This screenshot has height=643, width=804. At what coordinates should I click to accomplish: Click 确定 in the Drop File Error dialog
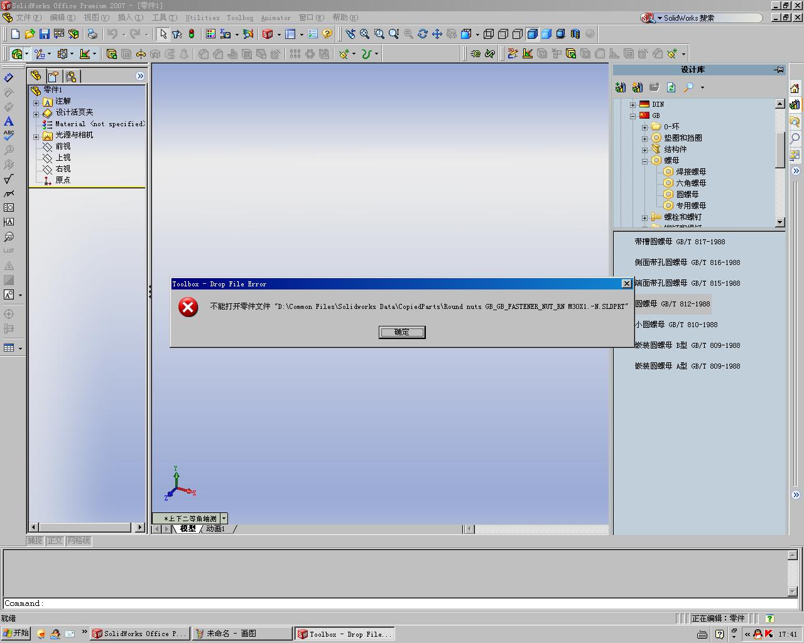coord(402,332)
